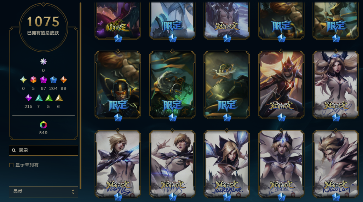Click the rainbow chroma ring icon above 549

tap(43, 125)
